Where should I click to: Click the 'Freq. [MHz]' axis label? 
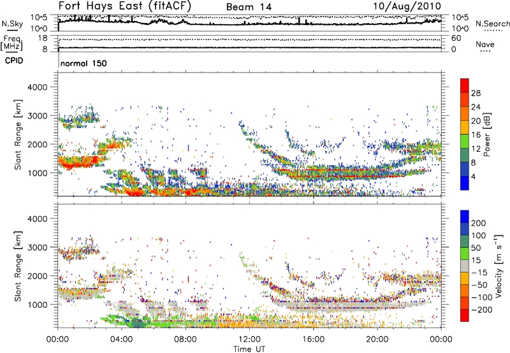(11, 43)
